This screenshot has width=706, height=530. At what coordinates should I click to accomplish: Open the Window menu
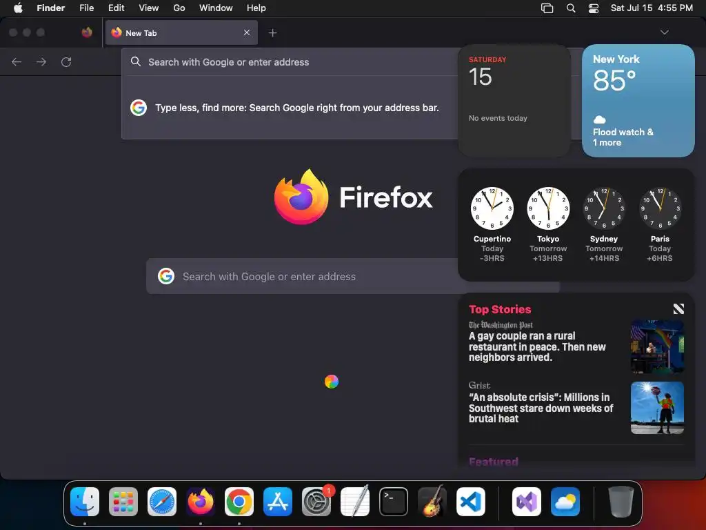pyautogui.click(x=216, y=8)
